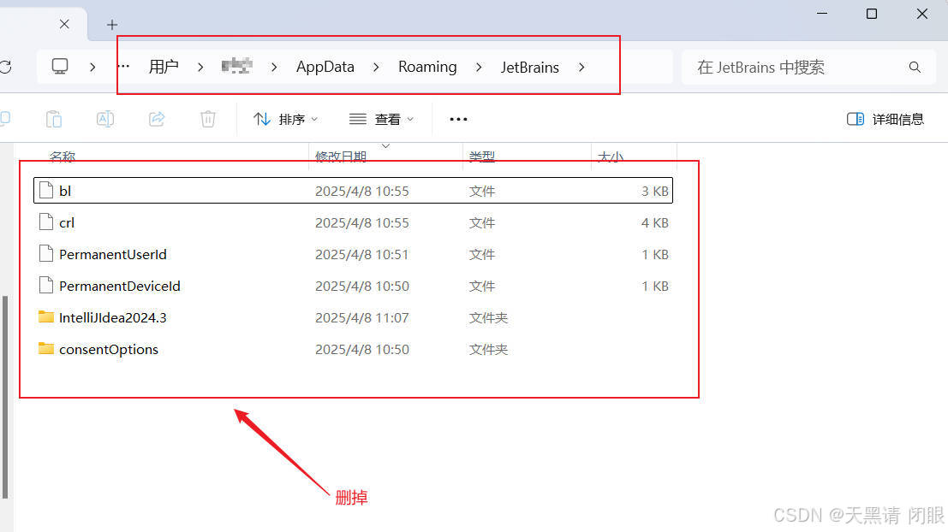Screen dimensions: 948x532
Task: Click the Share icon in the toolbar
Action: (156, 119)
